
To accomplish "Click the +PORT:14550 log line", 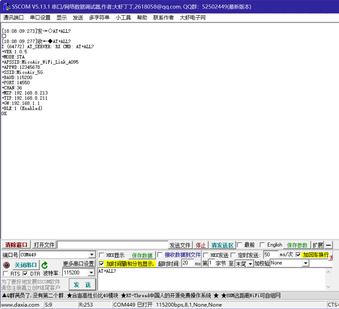I will coord(16,83).
